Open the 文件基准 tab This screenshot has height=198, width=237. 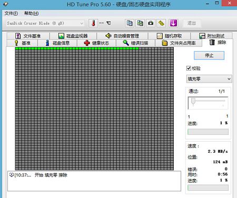[28, 36]
